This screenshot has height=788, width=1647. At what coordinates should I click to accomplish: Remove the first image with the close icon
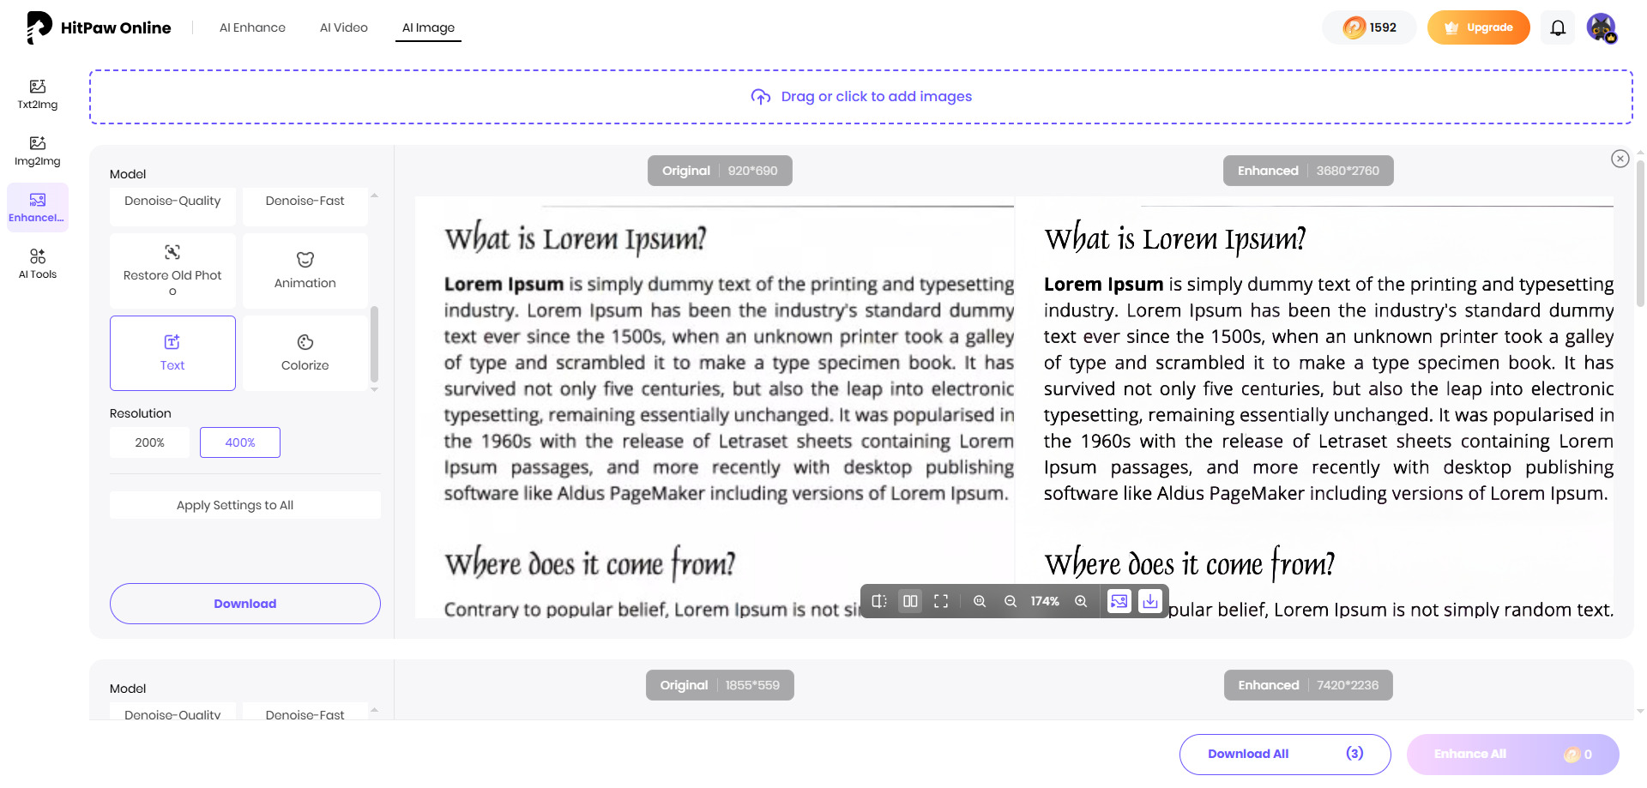click(x=1620, y=159)
